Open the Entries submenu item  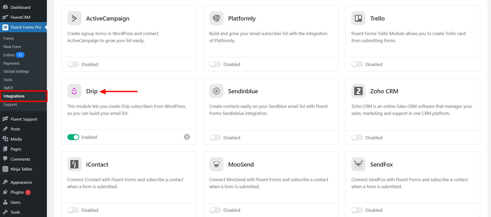point(9,55)
